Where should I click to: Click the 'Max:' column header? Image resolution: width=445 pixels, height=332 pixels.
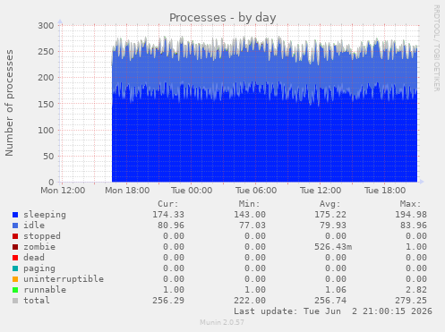(x=410, y=204)
